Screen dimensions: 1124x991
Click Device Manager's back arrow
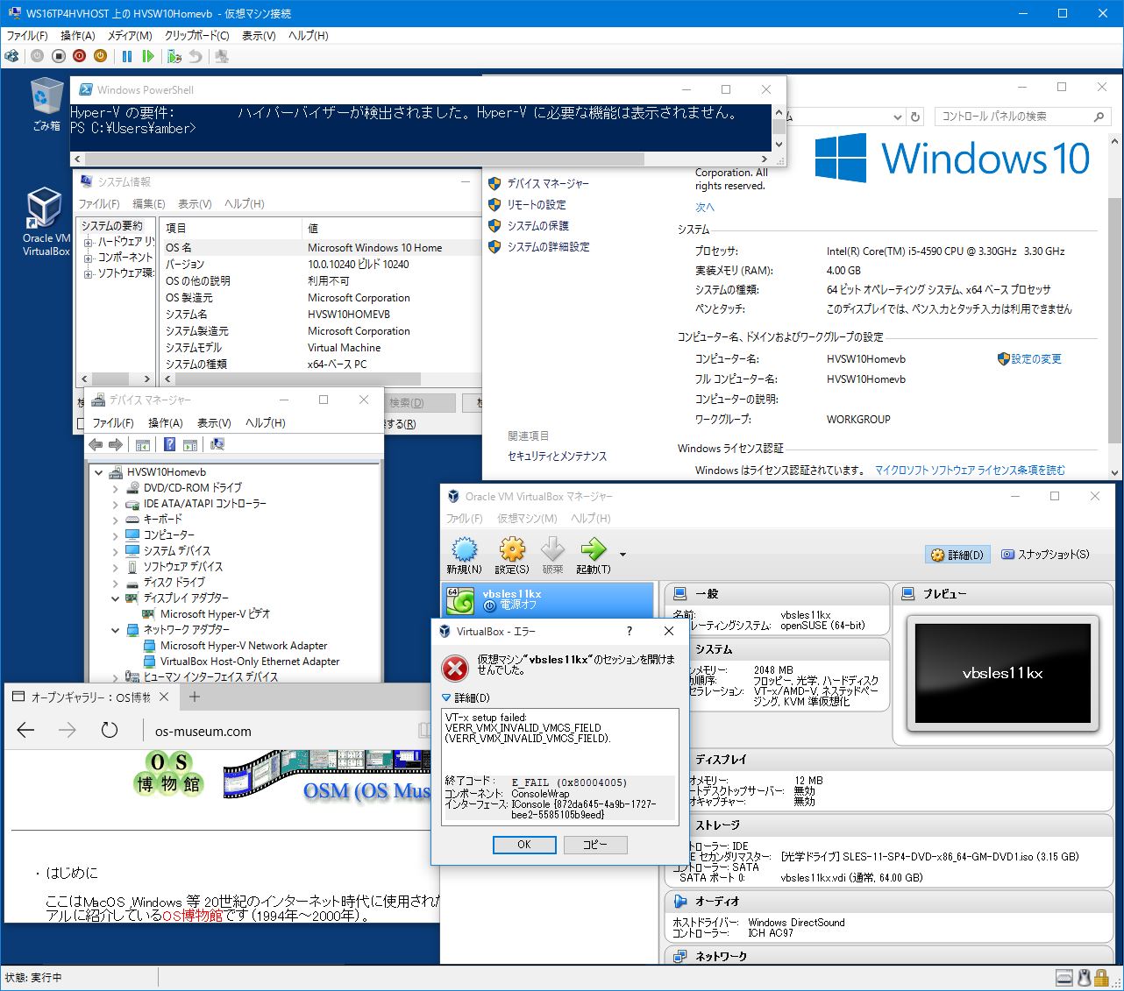tap(96, 444)
